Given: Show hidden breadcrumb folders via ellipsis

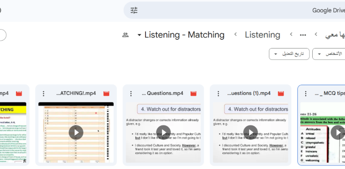Looking at the screenshot, I should coord(303,35).
